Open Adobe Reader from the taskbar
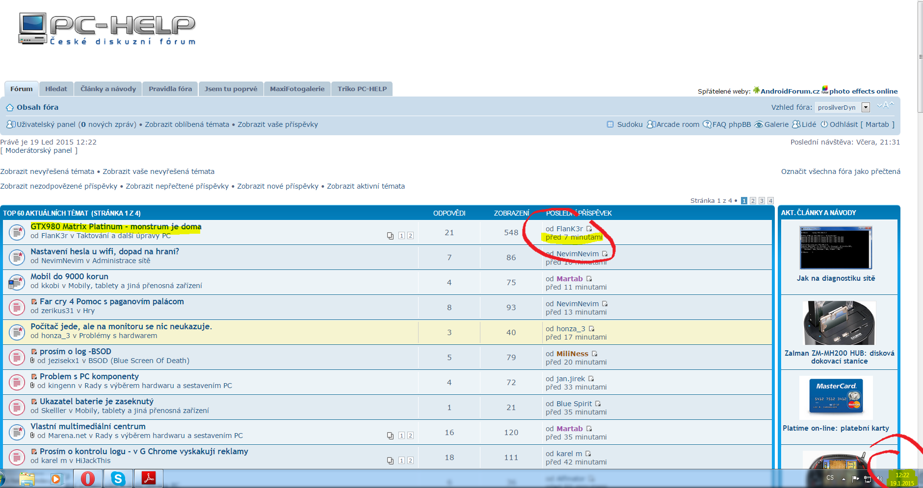 148,479
